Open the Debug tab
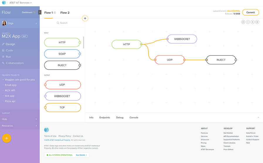This screenshot has height=163, width=263. (120, 117)
